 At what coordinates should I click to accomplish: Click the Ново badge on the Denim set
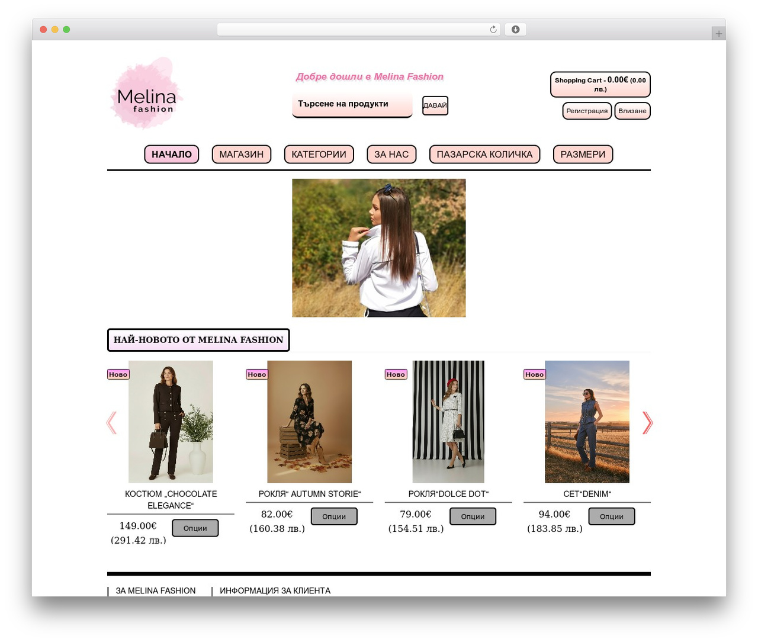pyautogui.click(x=534, y=374)
